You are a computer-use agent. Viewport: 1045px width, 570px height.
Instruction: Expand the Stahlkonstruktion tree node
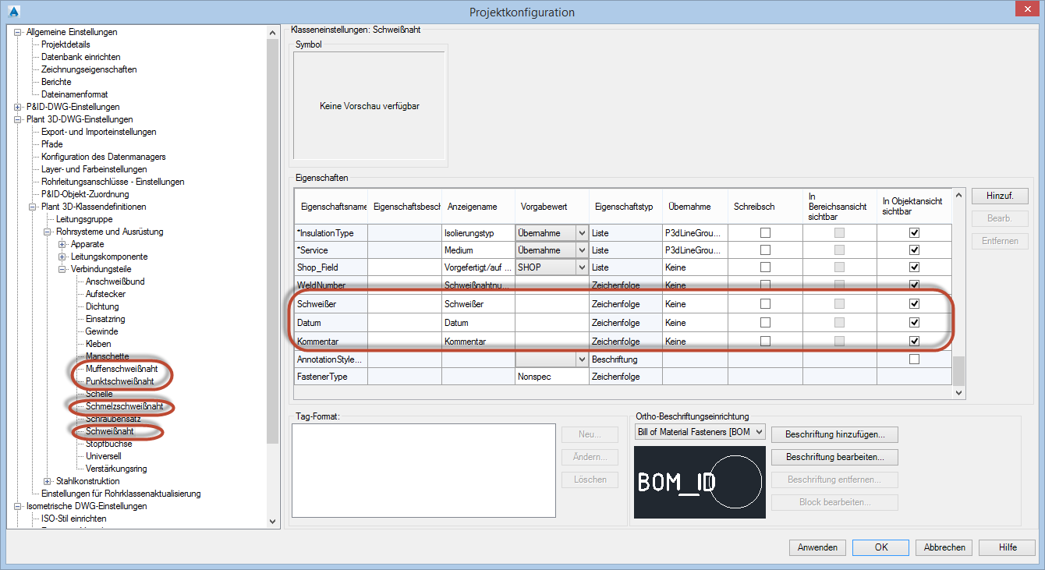[x=48, y=481]
